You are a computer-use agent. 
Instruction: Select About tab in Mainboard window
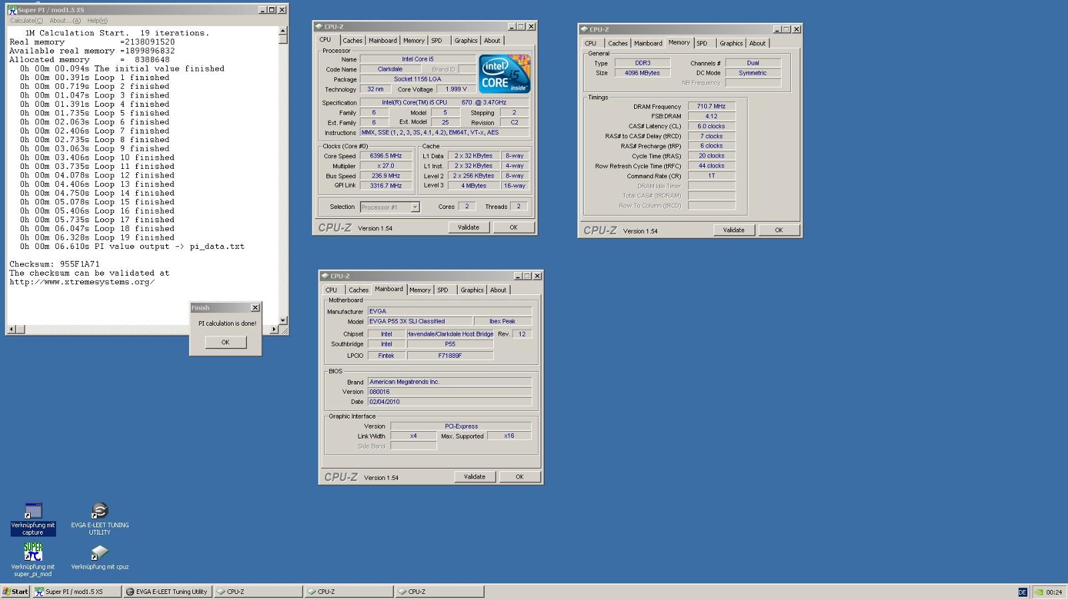(498, 290)
